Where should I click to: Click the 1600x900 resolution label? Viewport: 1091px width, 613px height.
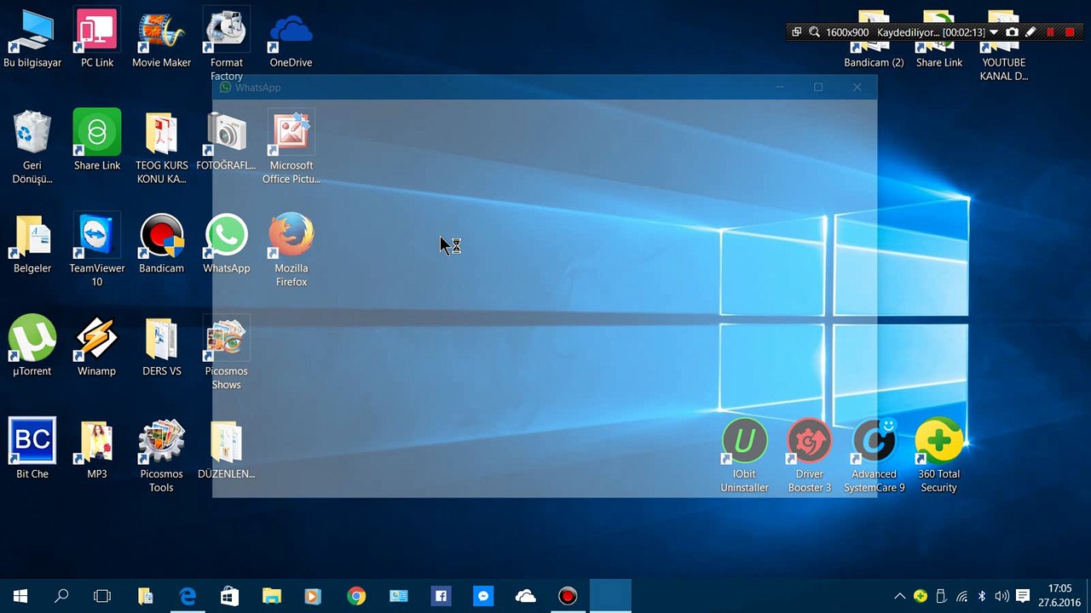(x=847, y=32)
